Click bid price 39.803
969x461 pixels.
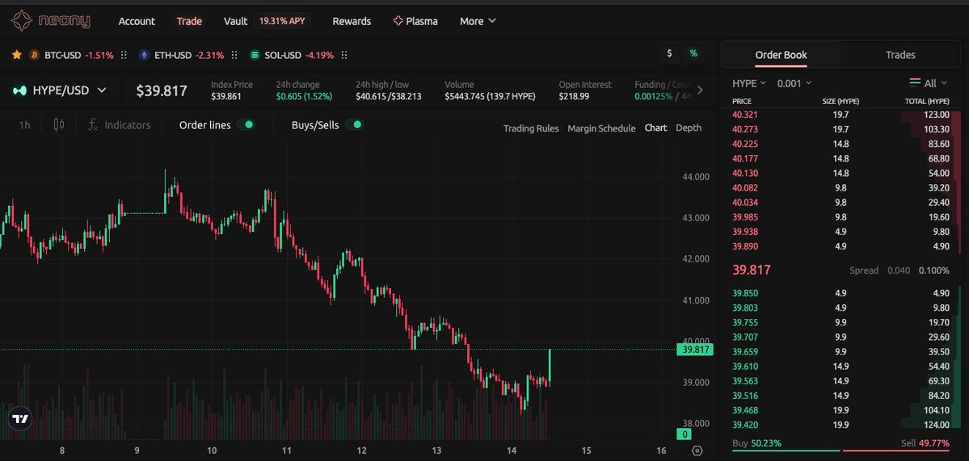[744, 308]
